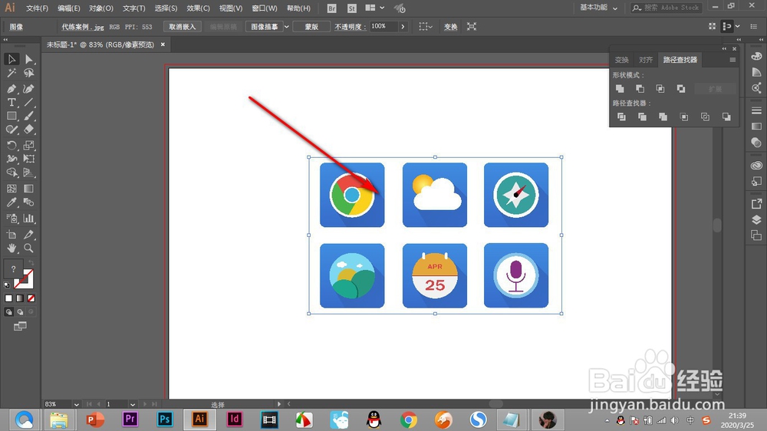Open the 对象(O) menu
767x431 pixels.
pos(101,8)
